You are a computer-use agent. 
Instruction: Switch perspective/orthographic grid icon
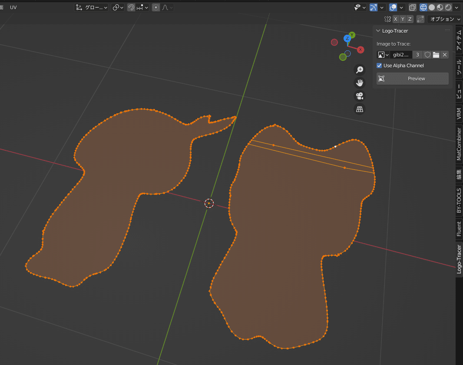tap(360, 109)
